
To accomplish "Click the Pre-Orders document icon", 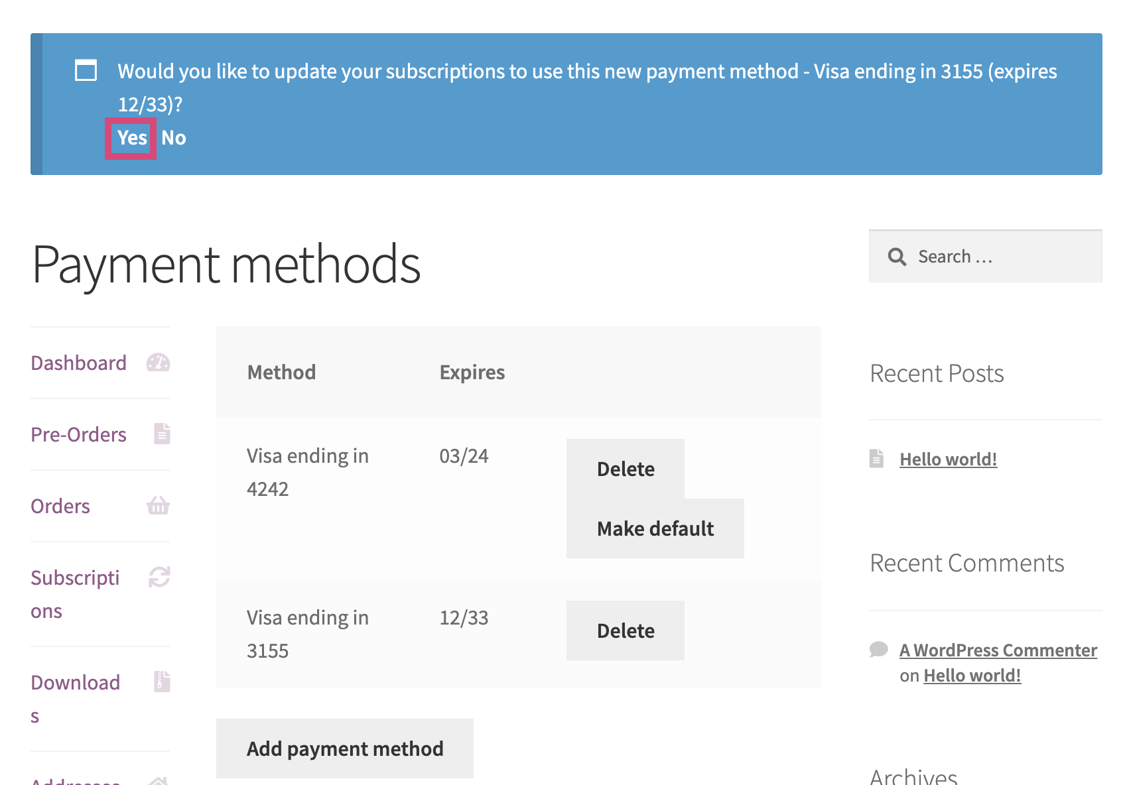I will [161, 434].
